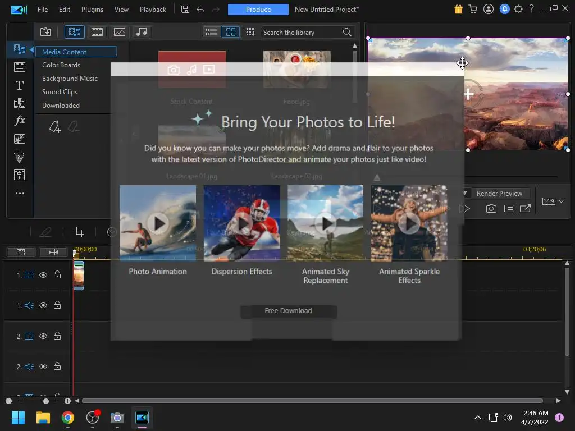Click Free Download button

(289, 311)
